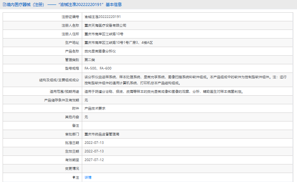Click the 附件 label

pos(75,108)
